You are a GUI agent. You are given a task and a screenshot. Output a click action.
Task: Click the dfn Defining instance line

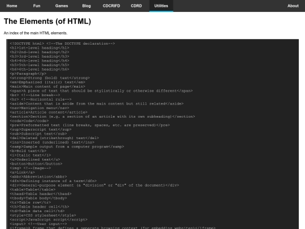(x=53, y=181)
